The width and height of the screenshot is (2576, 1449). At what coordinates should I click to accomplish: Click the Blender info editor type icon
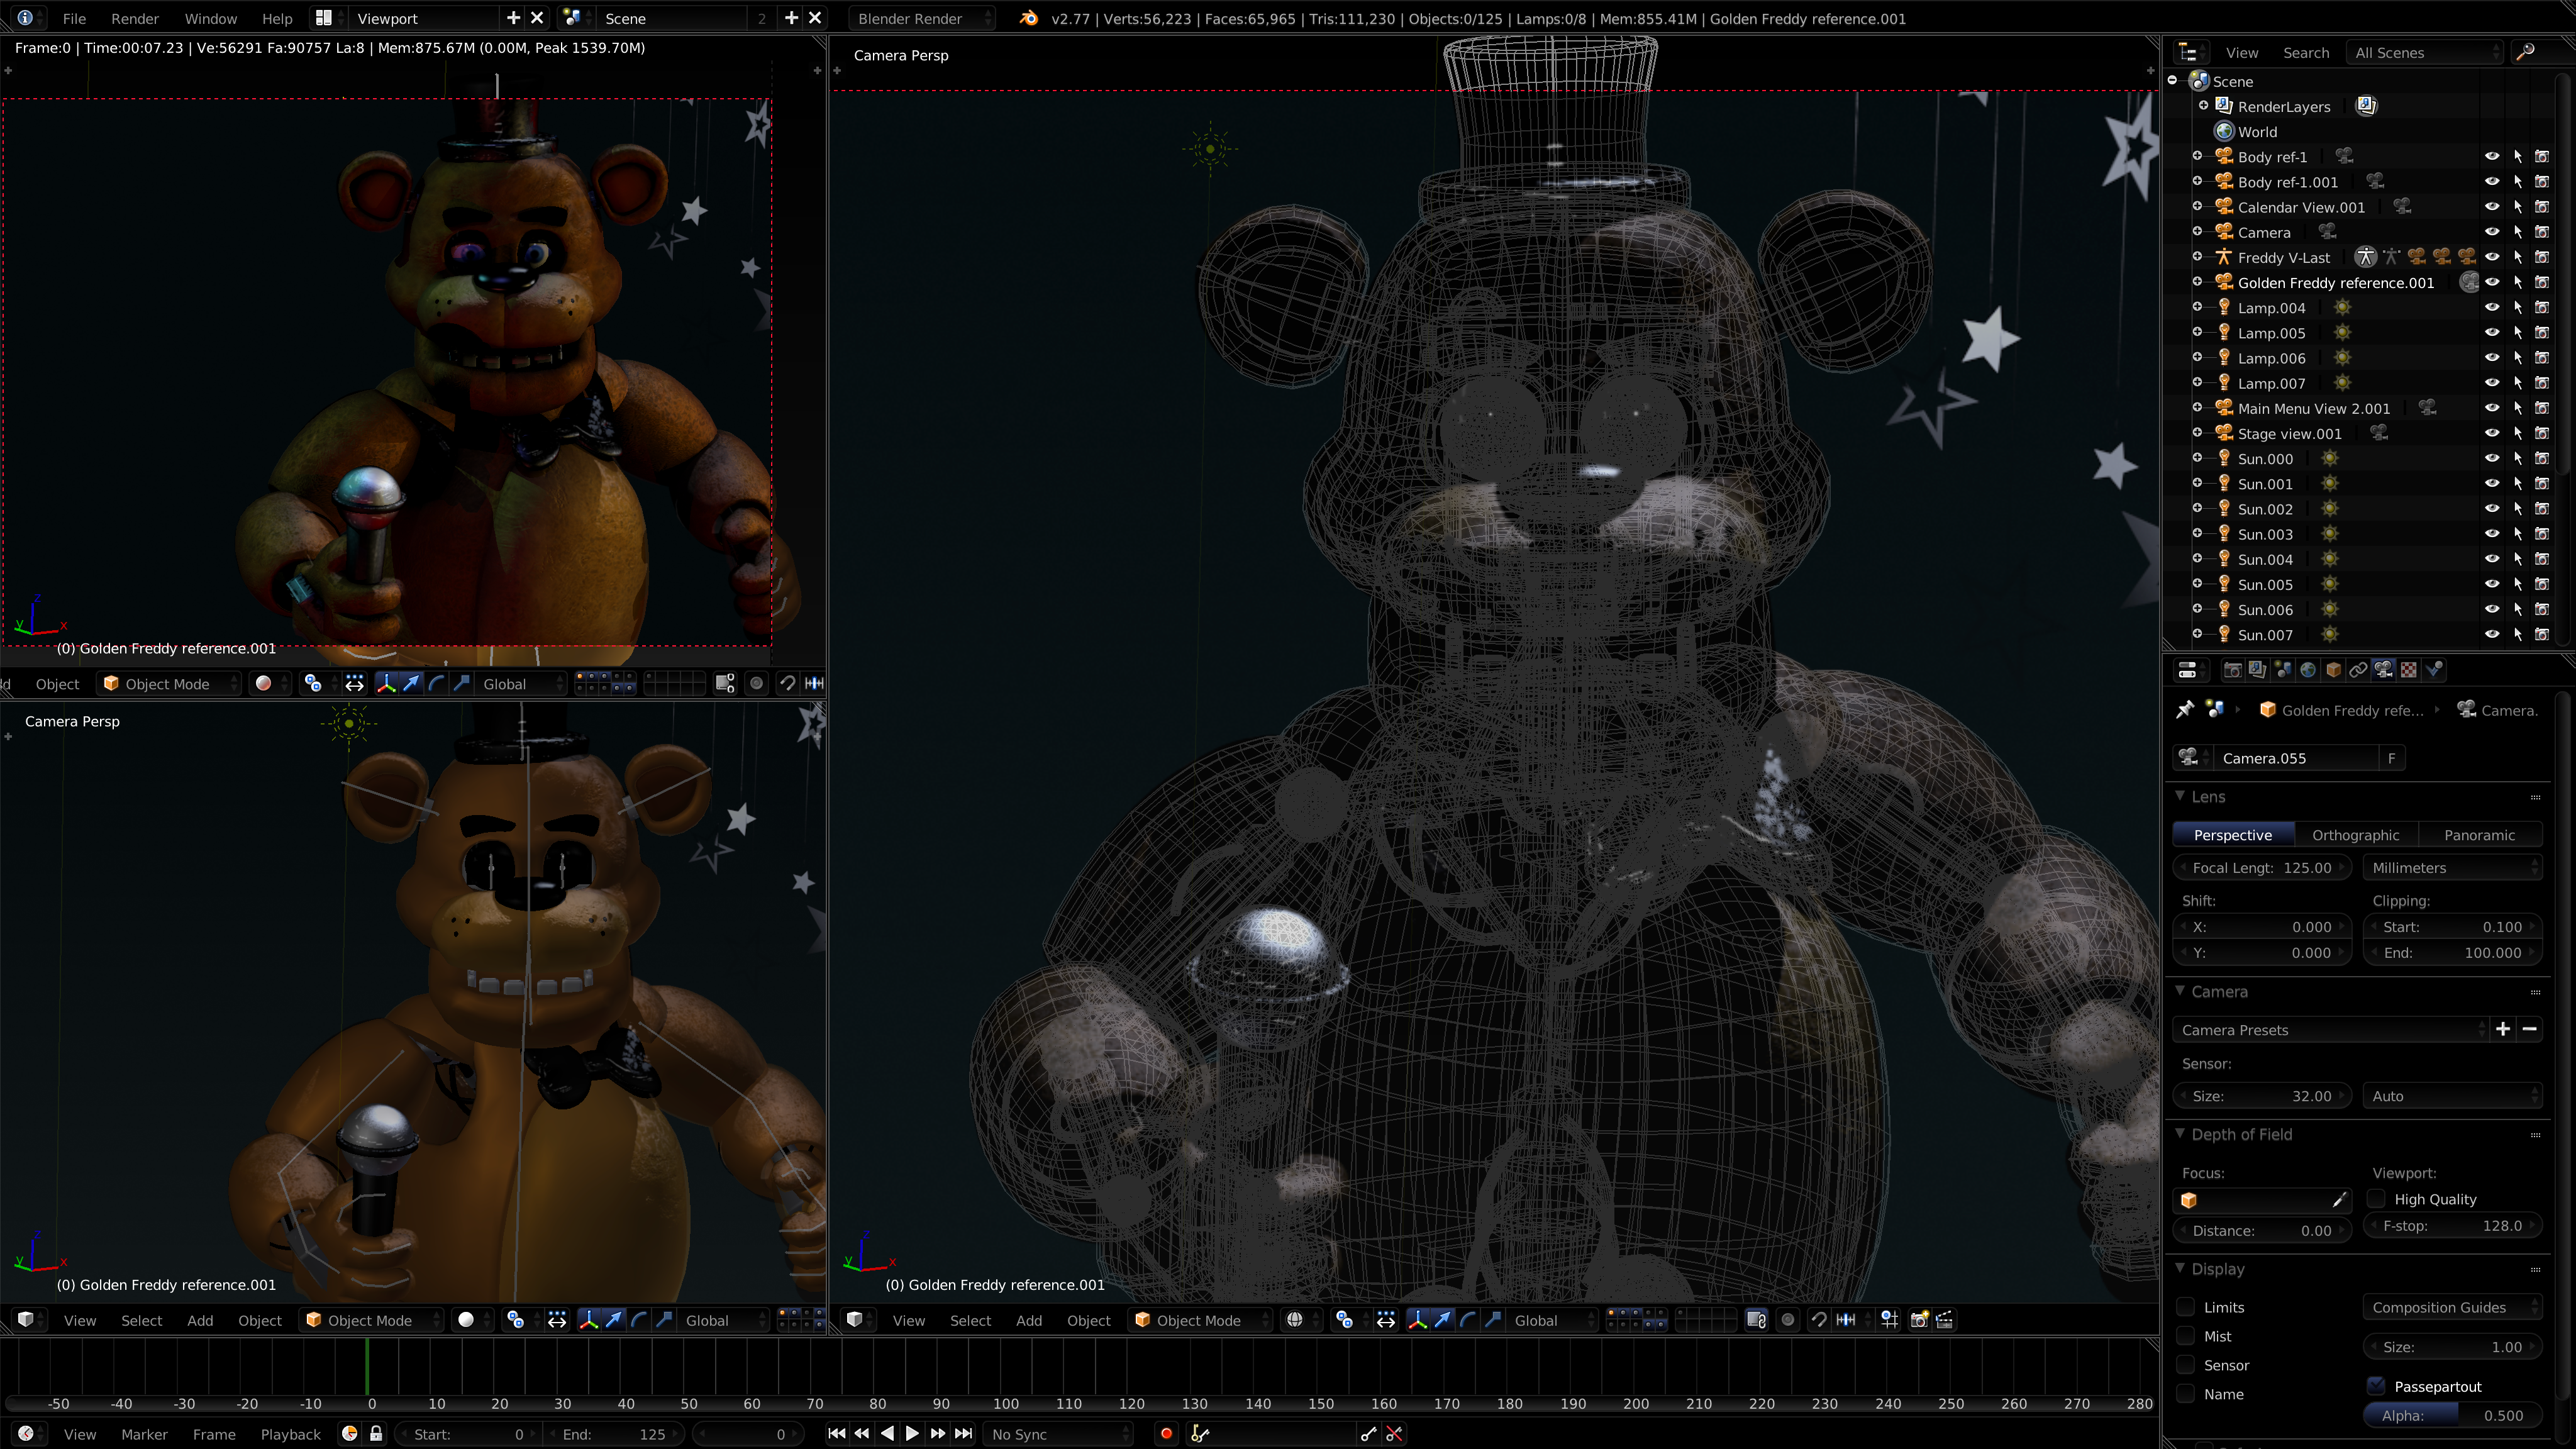(x=25, y=18)
